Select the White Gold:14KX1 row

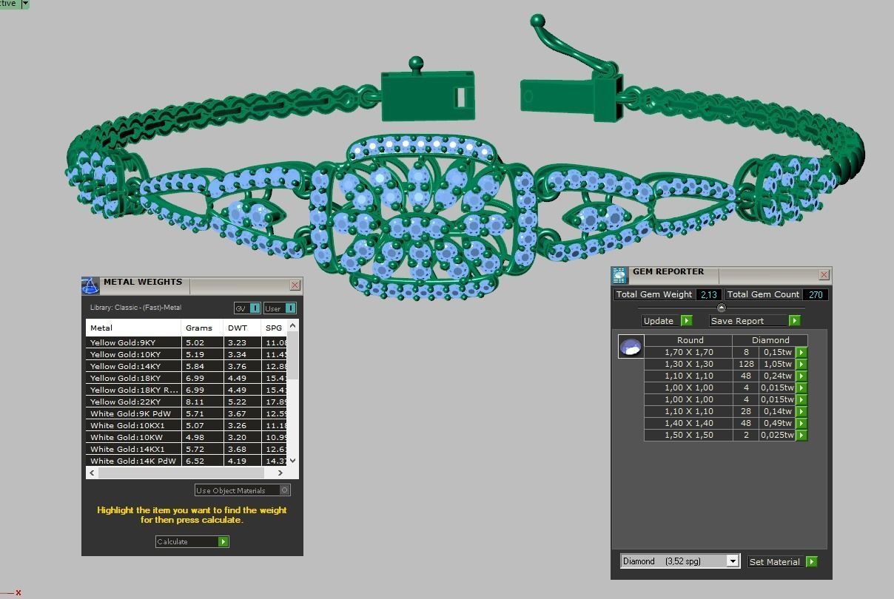pyautogui.click(x=186, y=449)
